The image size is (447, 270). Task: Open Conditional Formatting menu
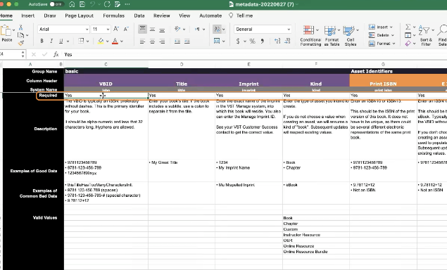coord(310,35)
